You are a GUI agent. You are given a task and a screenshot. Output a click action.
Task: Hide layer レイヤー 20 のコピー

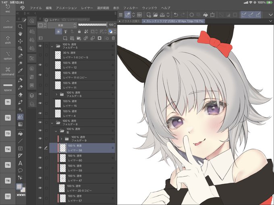40,188
